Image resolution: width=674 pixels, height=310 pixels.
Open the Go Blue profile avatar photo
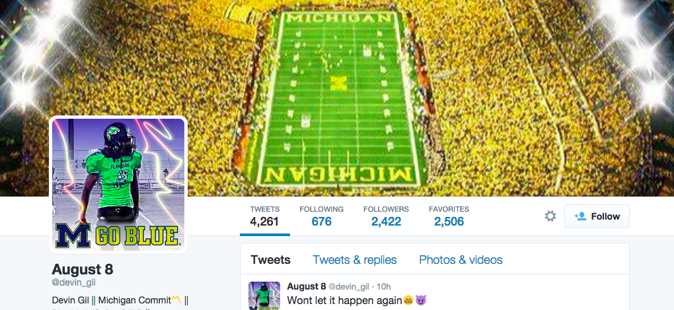[118, 185]
